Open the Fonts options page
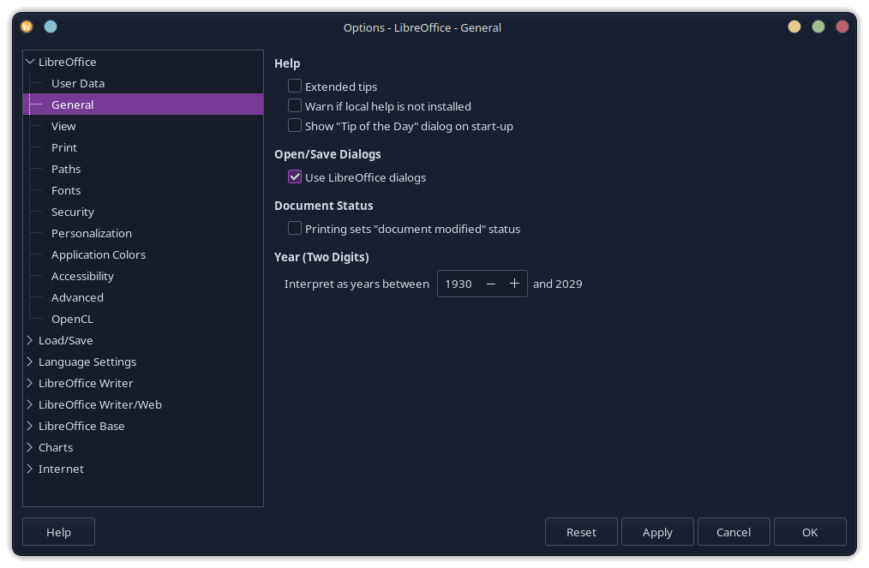This screenshot has height=568, width=869. (66, 190)
